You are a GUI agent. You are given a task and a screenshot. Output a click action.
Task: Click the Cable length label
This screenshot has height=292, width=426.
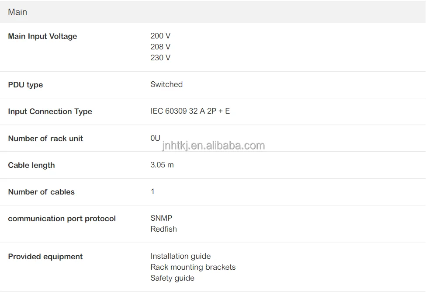pyautogui.click(x=31, y=165)
